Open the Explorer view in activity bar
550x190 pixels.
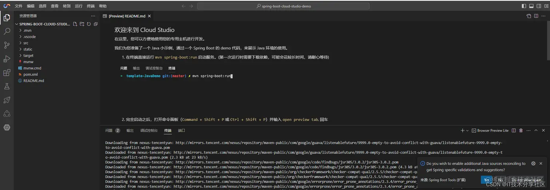[x=7, y=17]
